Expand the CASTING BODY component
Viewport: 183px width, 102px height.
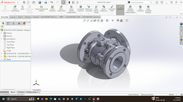coord(2,53)
